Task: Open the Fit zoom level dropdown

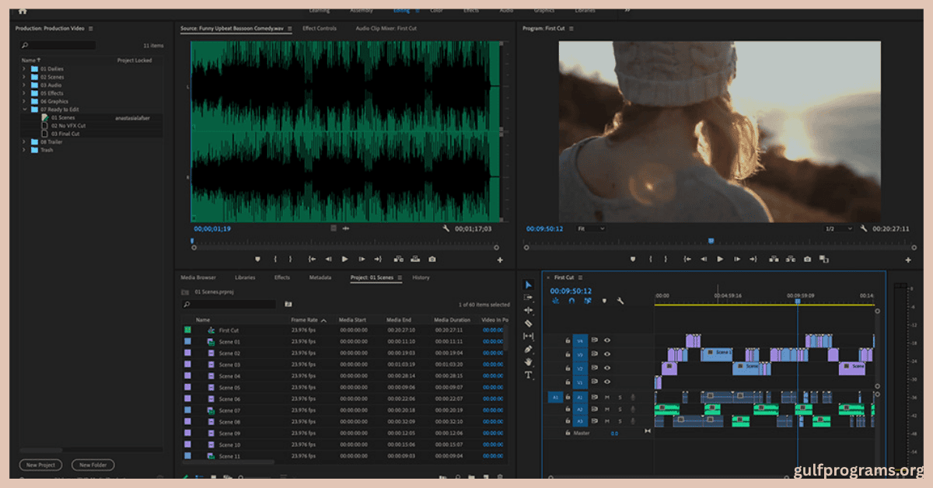Action: click(x=590, y=228)
